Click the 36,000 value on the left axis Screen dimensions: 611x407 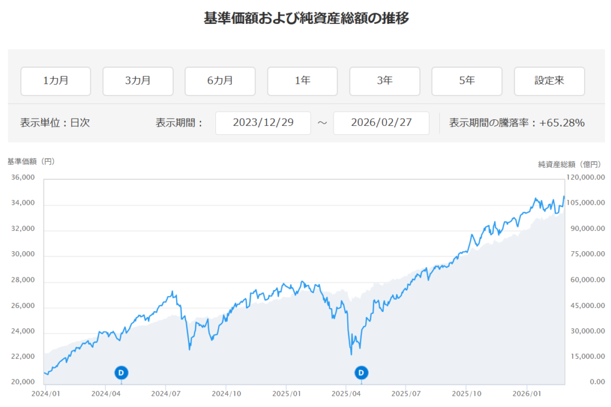click(x=23, y=178)
